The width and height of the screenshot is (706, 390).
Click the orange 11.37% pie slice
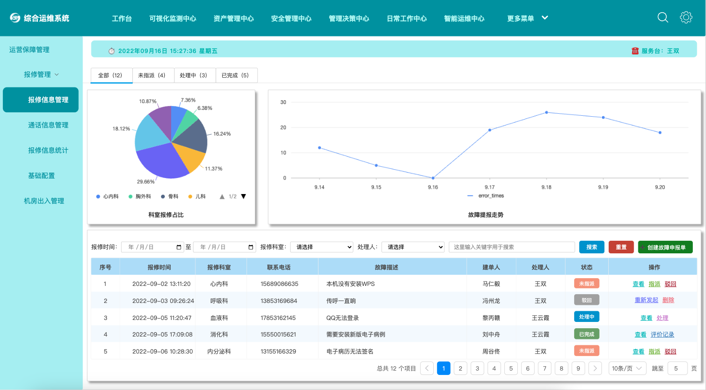191,159
